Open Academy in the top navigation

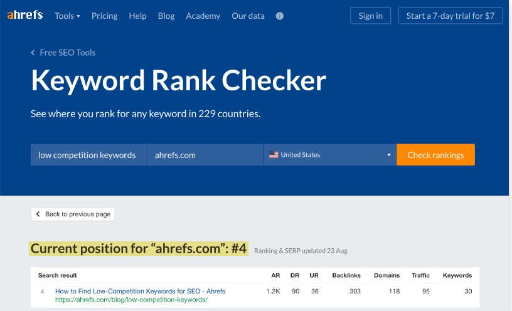[203, 16]
